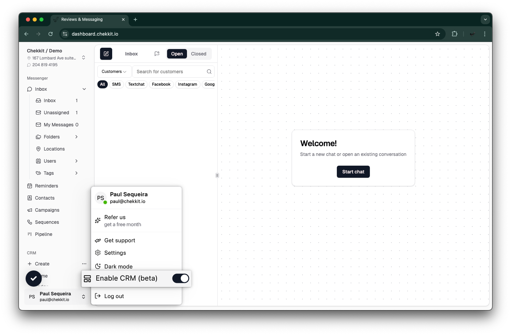Click the round checkmark floating button

[34, 279]
